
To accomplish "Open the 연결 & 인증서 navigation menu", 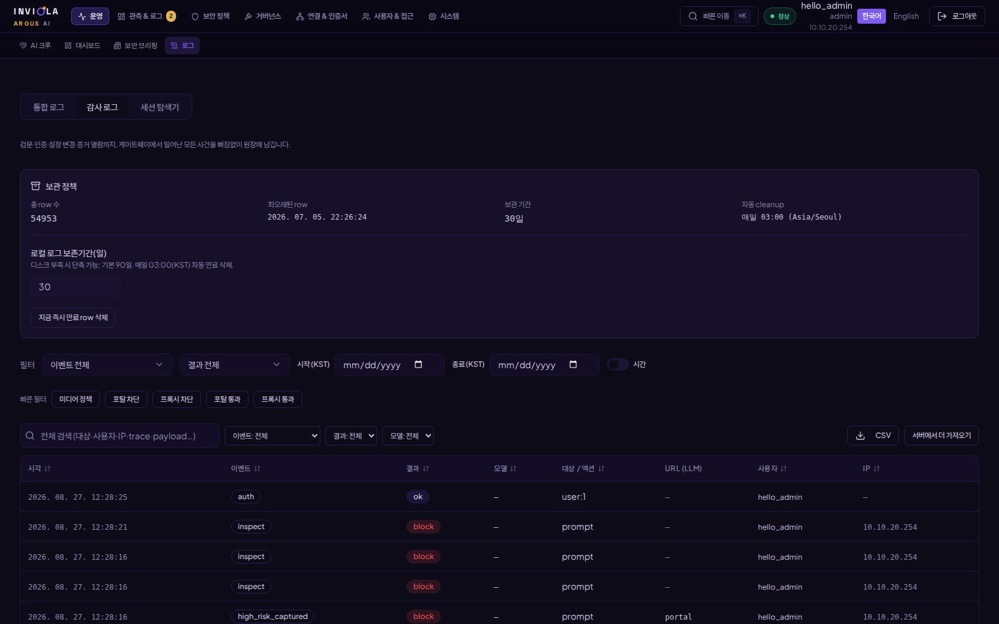I will point(322,16).
